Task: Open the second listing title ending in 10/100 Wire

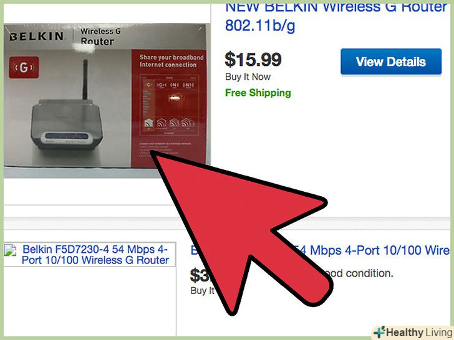Action: coord(320,250)
